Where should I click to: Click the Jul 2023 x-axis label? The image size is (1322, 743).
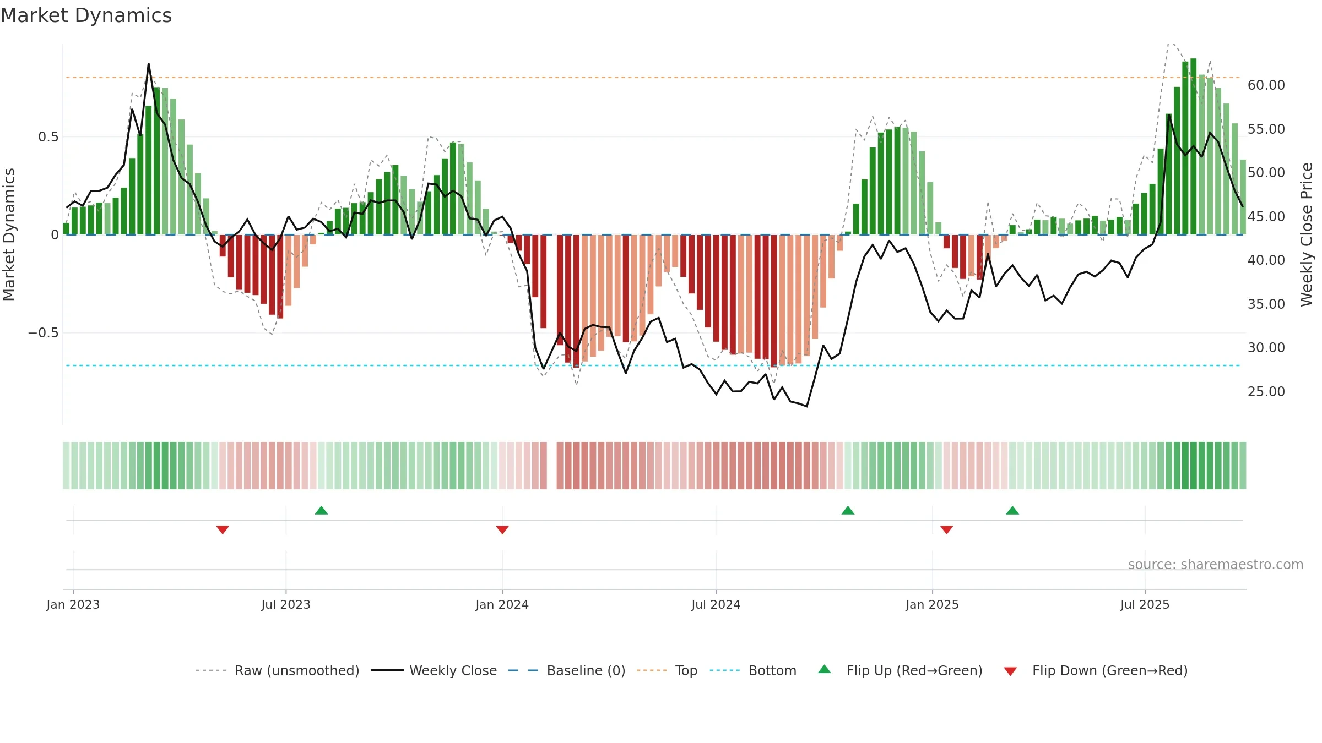coord(286,604)
